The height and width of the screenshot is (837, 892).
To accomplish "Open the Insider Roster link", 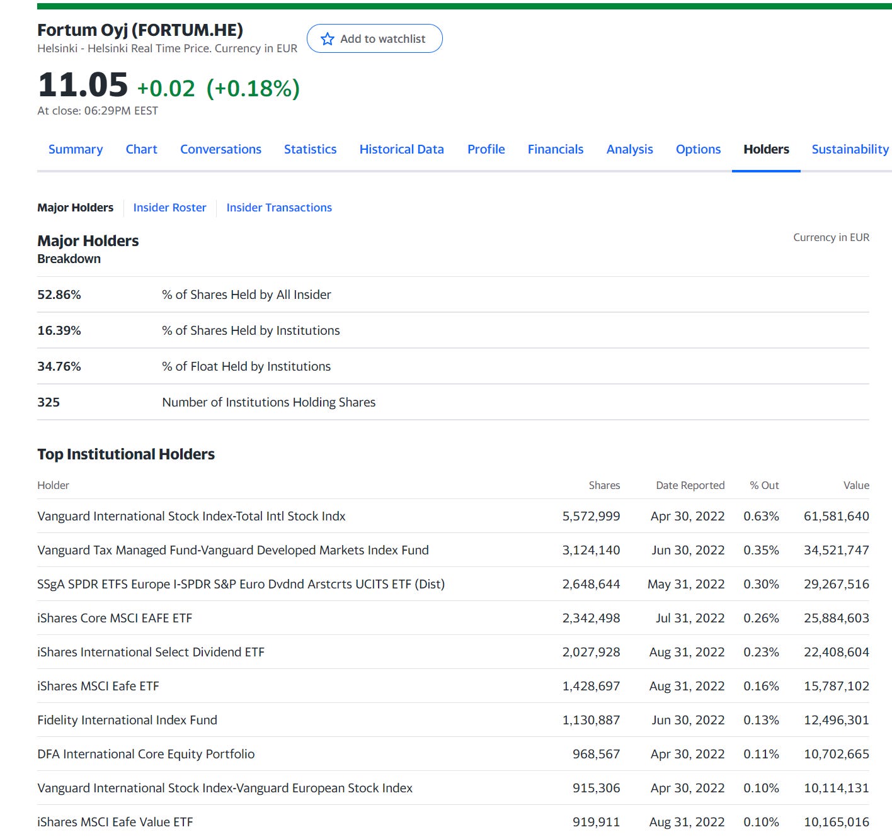I will pos(169,208).
